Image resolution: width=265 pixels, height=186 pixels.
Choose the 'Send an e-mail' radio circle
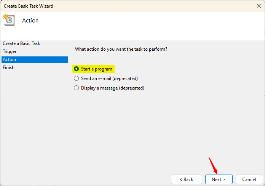[77, 79]
